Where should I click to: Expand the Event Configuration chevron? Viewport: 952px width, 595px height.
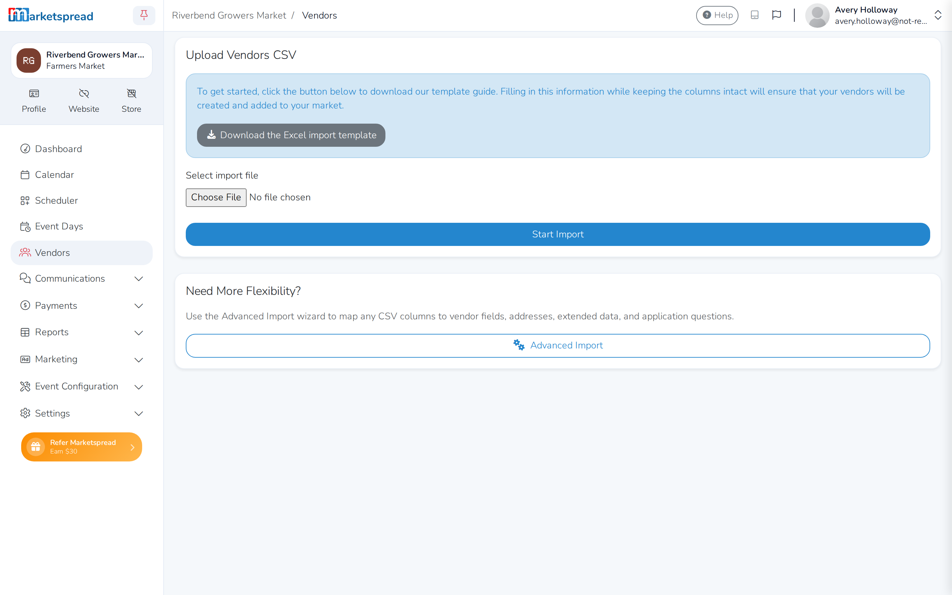tap(139, 387)
